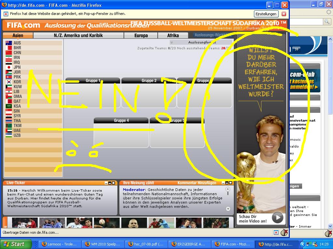The height and width of the screenshot is (249, 333).
Task: Expand the Auslosungsformat dropdown
Action: 172,42
